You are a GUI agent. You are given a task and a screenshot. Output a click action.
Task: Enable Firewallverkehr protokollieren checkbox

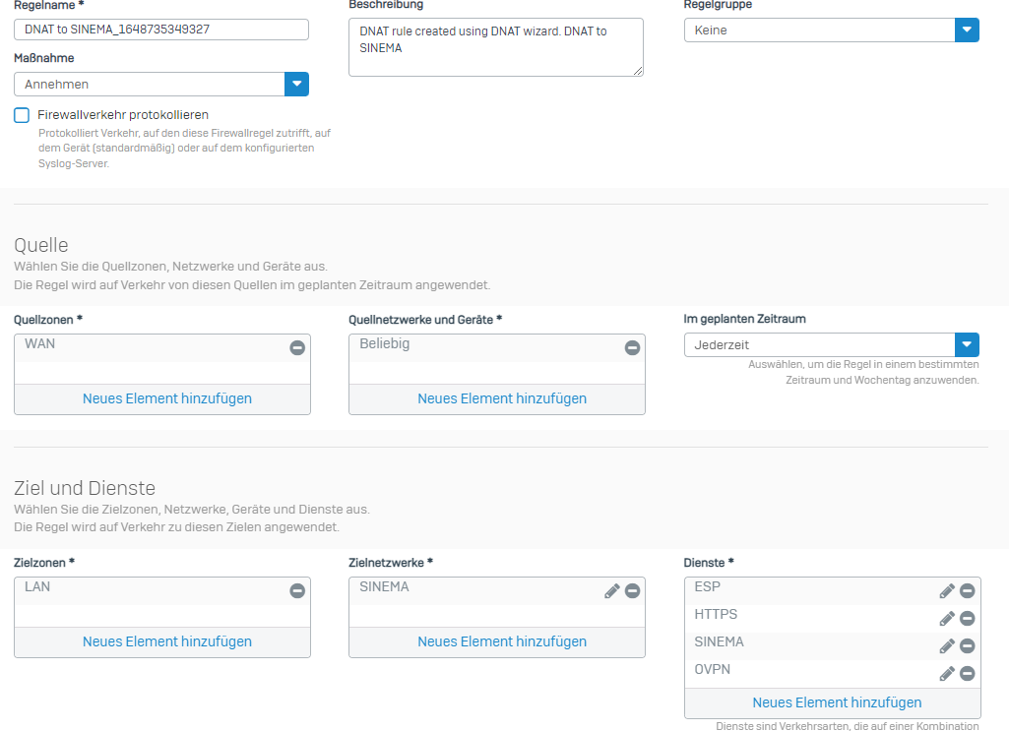coord(22,115)
